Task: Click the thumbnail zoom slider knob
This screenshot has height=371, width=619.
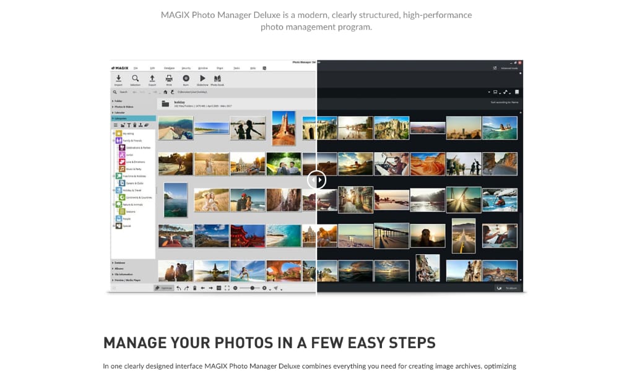Action: (253, 288)
